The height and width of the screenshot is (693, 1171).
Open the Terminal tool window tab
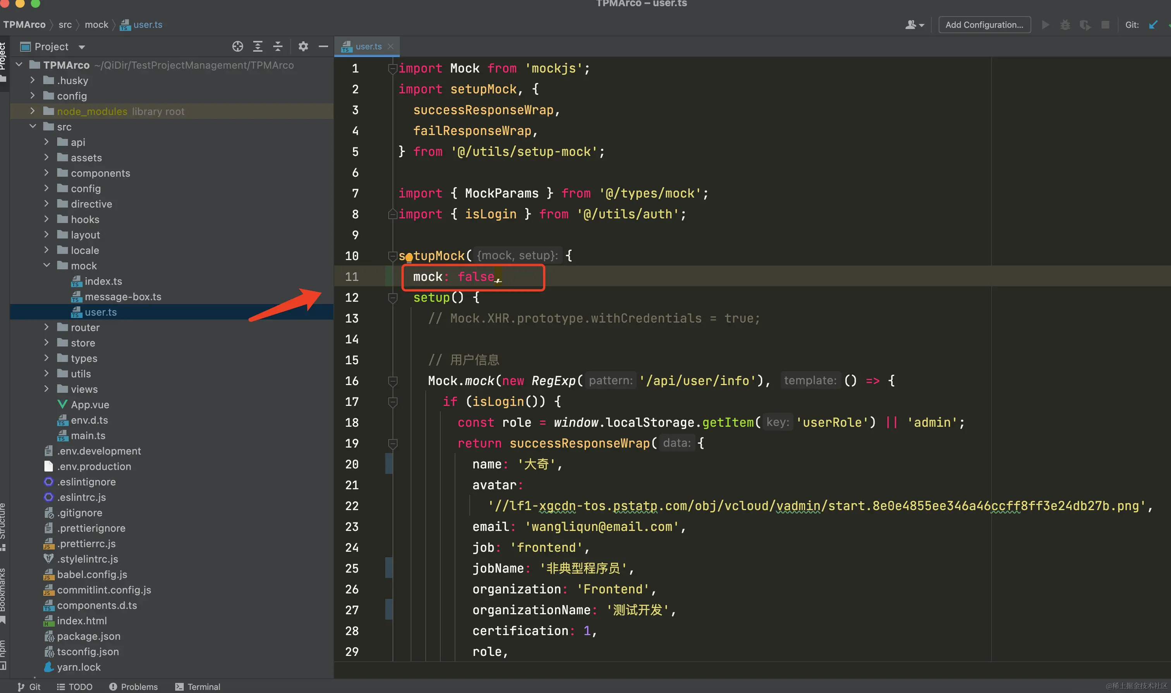click(197, 686)
